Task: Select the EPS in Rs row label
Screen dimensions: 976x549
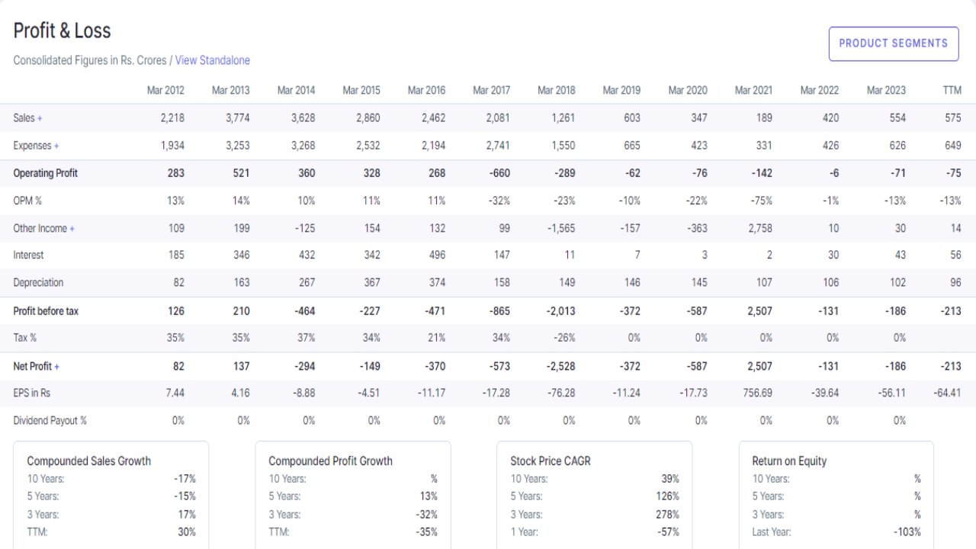Action: [x=32, y=393]
